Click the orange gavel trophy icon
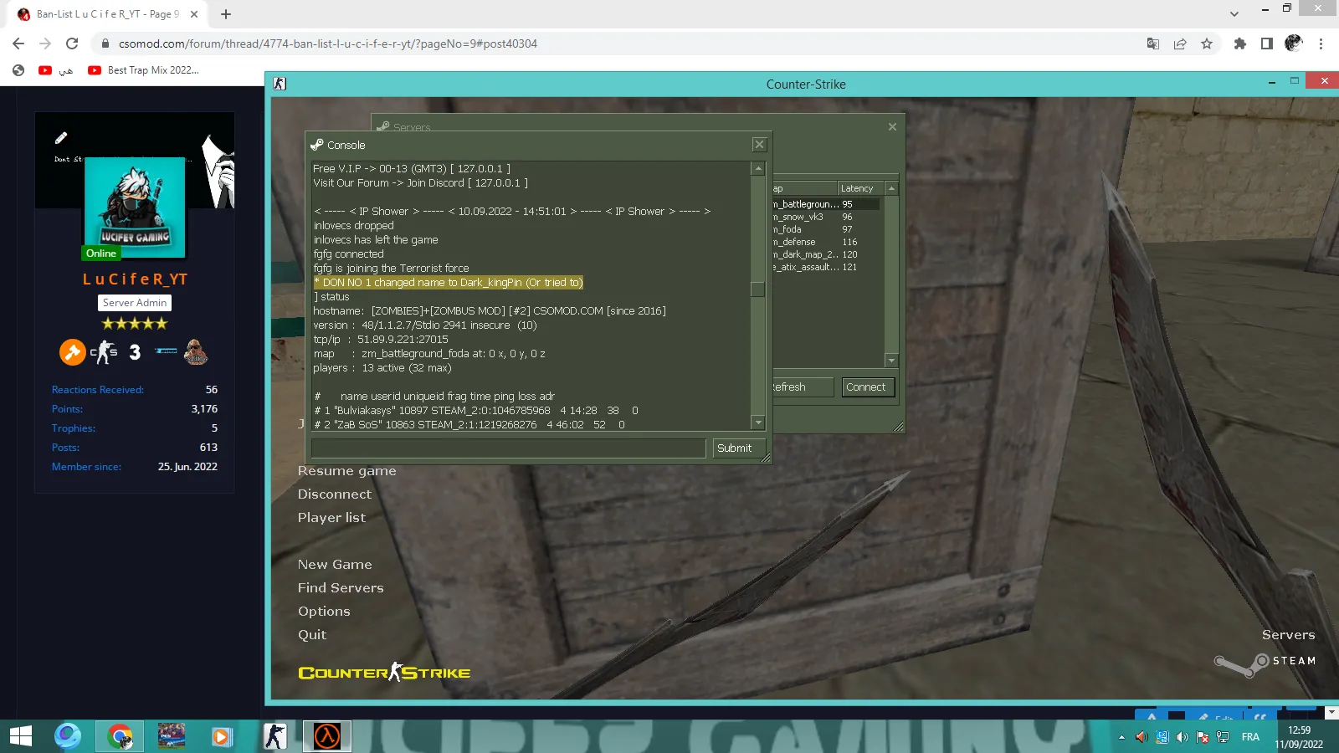The width and height of the screenshot is (1339, 753). [72, 352]
